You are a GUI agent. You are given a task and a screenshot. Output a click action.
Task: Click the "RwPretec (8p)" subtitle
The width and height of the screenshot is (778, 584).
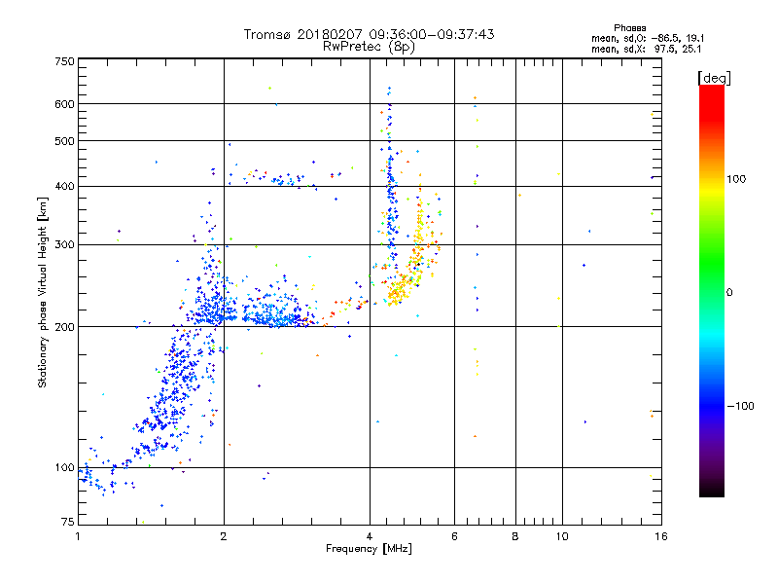pyautogui.click(x=369, y=47)
